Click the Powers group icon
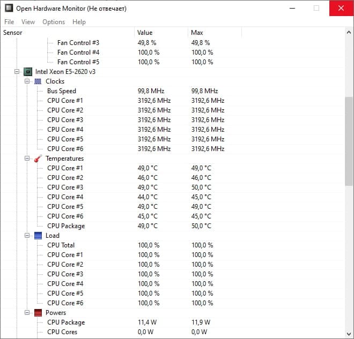The height and width of the screenshot is (339, 354). click(38, 313)
